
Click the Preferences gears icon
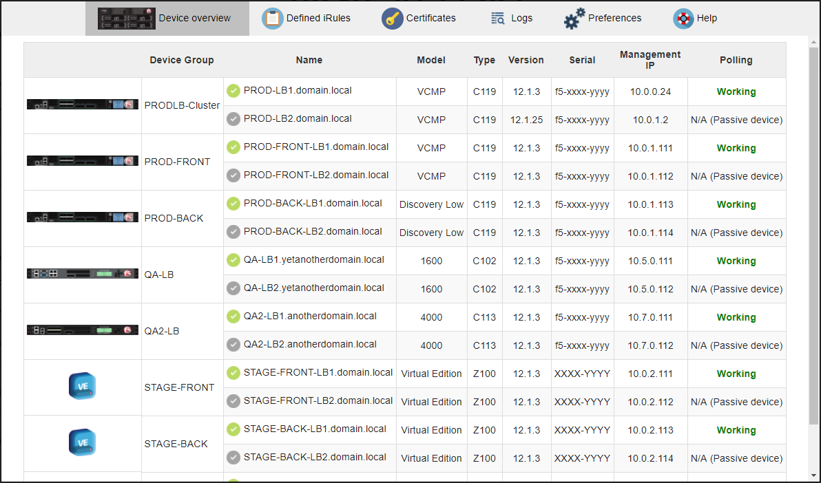point(574,19)
